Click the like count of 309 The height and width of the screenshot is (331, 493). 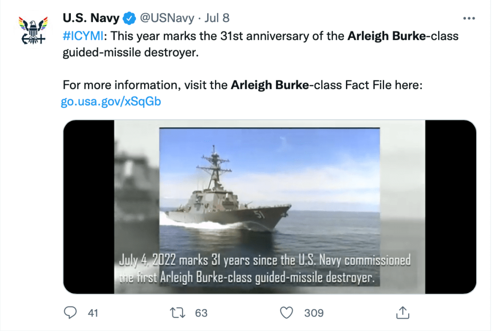pyautogui.click(x=314, y=313)
